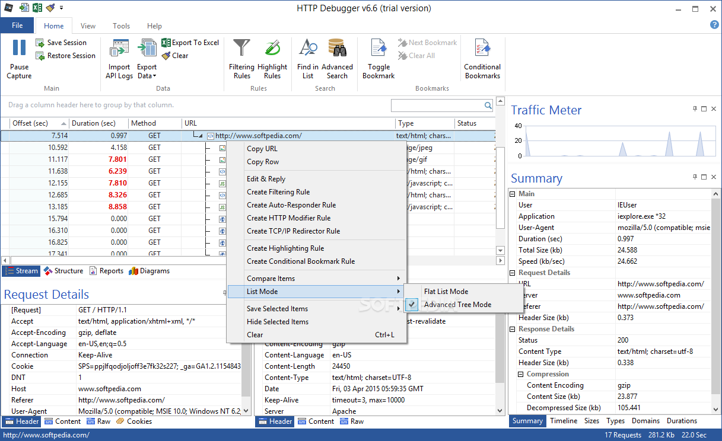Open the Highlight Rules tool
The width and height of the screenshot is (722, 441).
pyautogui.click(x=272, y=49)
